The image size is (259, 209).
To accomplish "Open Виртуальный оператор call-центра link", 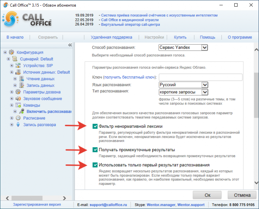I will (130, 24).
